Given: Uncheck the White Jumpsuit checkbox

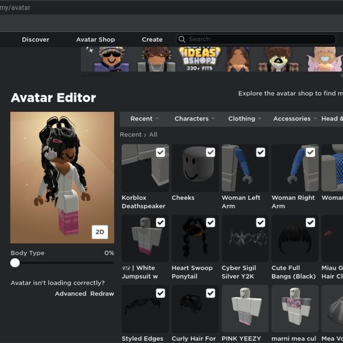Looking at the screenshot, I should click(160, 222).
